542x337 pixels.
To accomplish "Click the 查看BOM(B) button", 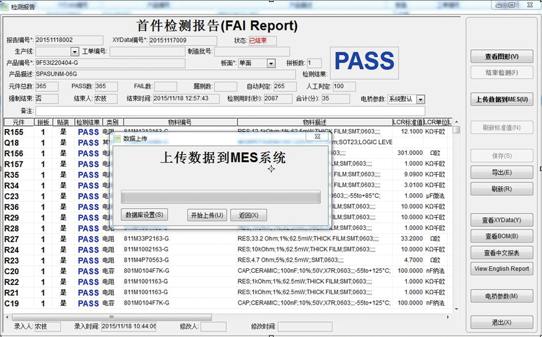I will pos(501,237).
